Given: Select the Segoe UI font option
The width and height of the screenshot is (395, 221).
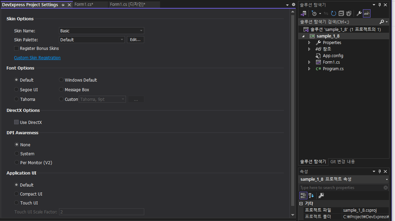Looking at the screenshot, I should point(16,90).
